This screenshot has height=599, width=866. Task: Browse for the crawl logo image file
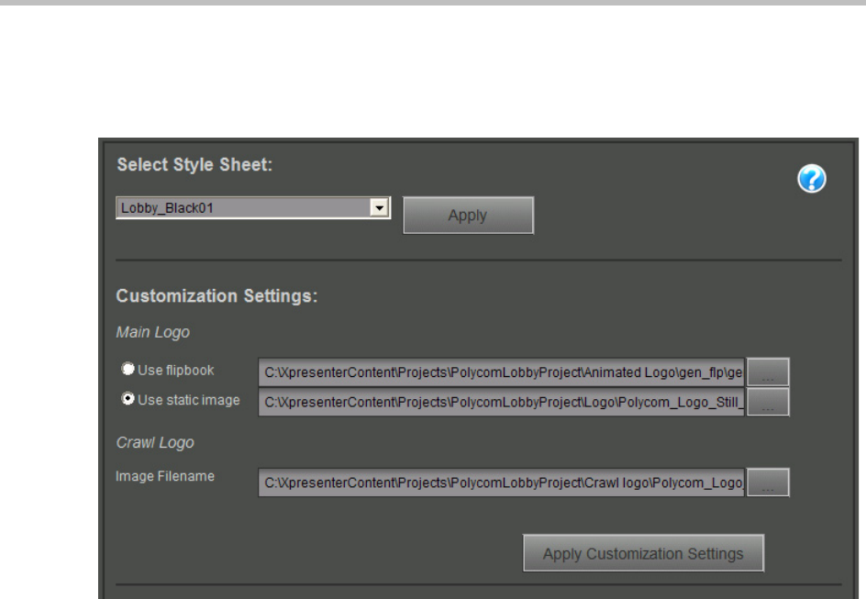click(769, 483)
